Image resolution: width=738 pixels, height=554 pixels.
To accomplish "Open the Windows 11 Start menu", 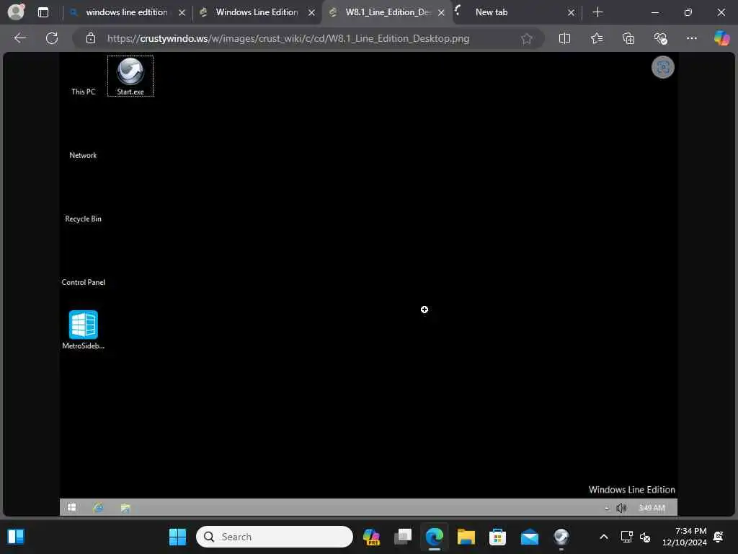I will click(177, 537).
